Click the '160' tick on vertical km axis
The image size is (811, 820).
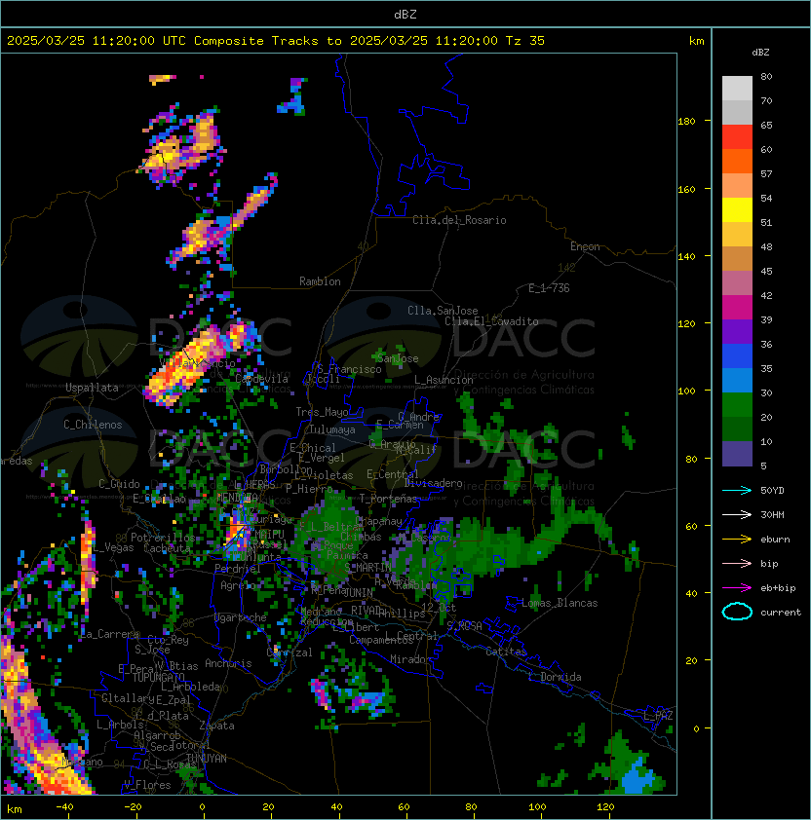pyautogui.click(x=686, y=189)
